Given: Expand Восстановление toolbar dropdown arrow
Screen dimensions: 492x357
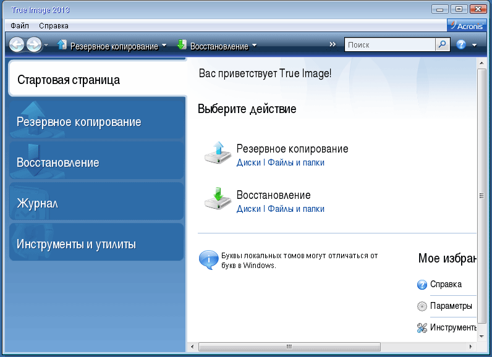Looking at the screenshot, I should (254, 46).
